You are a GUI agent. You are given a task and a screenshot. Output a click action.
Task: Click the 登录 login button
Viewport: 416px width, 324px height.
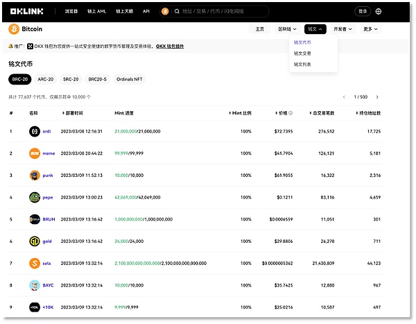(x=362, y=12)
